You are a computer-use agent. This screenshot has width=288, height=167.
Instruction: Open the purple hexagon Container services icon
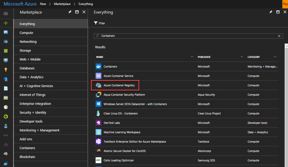(6, 145)
